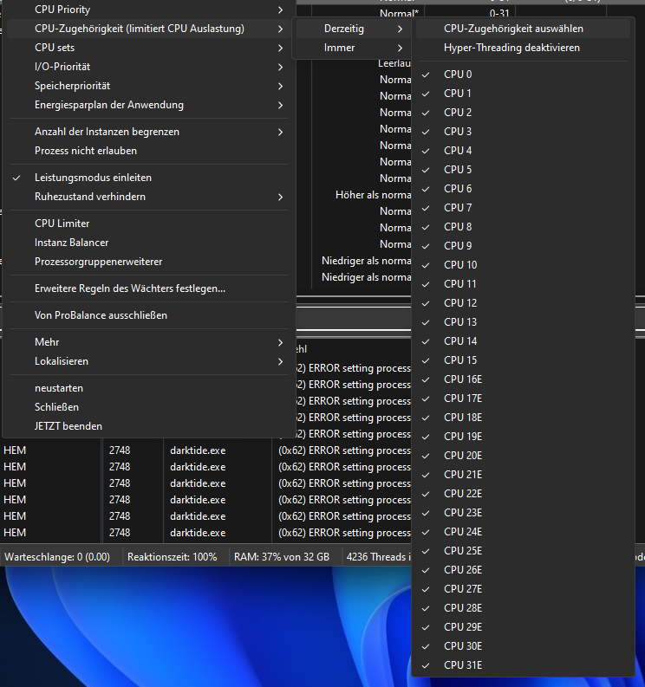Toggle efficiency core CPU 16E
The image size is (645, 687).
pyautogui.click(x=523, y=379)
